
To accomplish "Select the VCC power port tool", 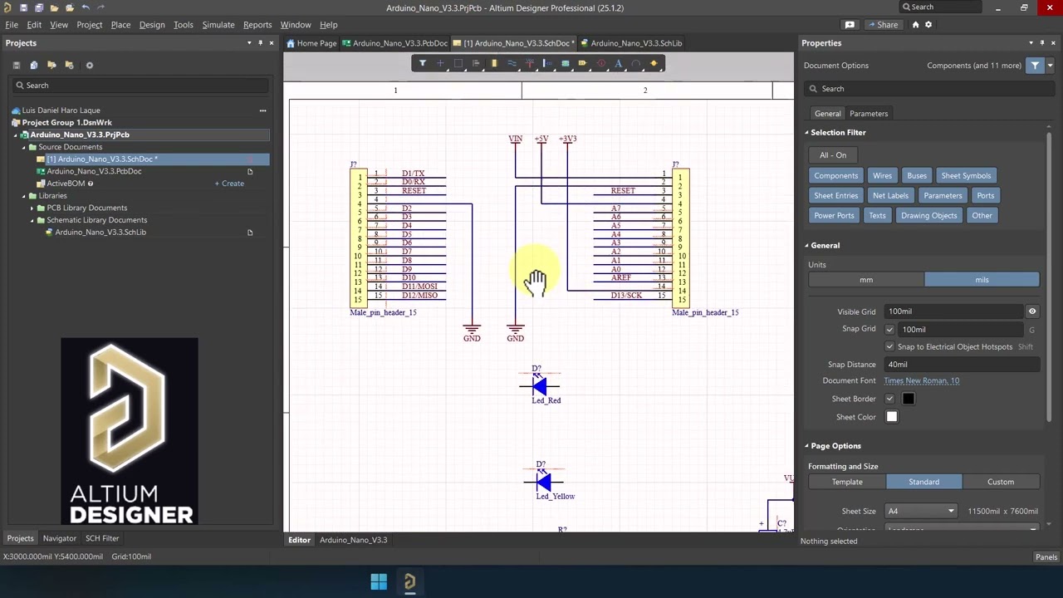I will pos(530,63).
